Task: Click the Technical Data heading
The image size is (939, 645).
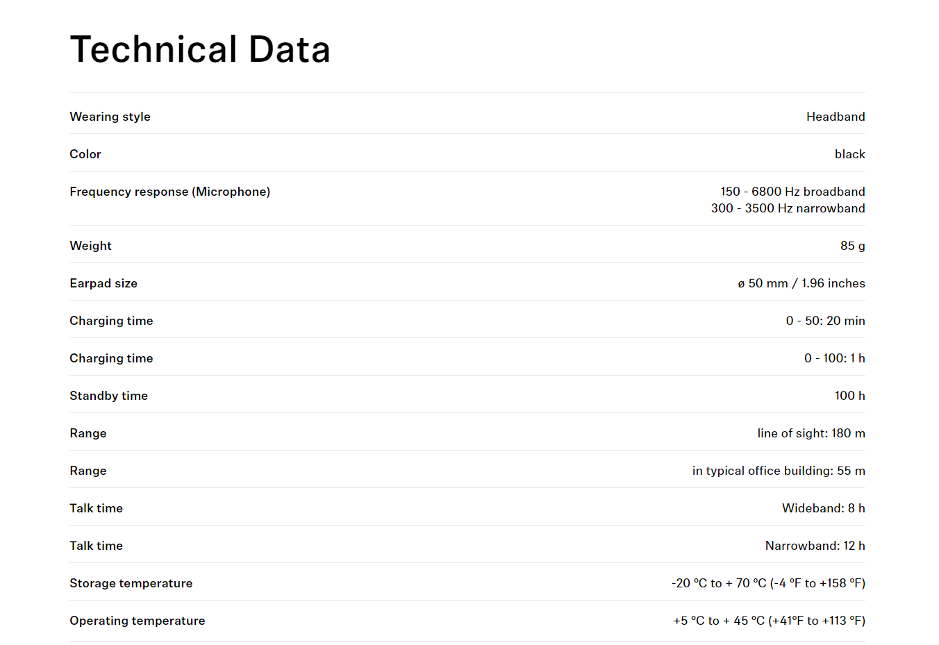Action: pos(200,50)
